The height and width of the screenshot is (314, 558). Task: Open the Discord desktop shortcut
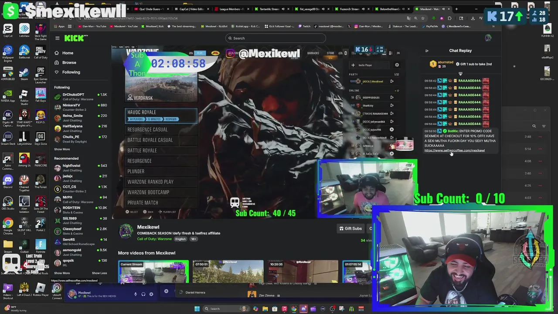[x=8, y=181]
